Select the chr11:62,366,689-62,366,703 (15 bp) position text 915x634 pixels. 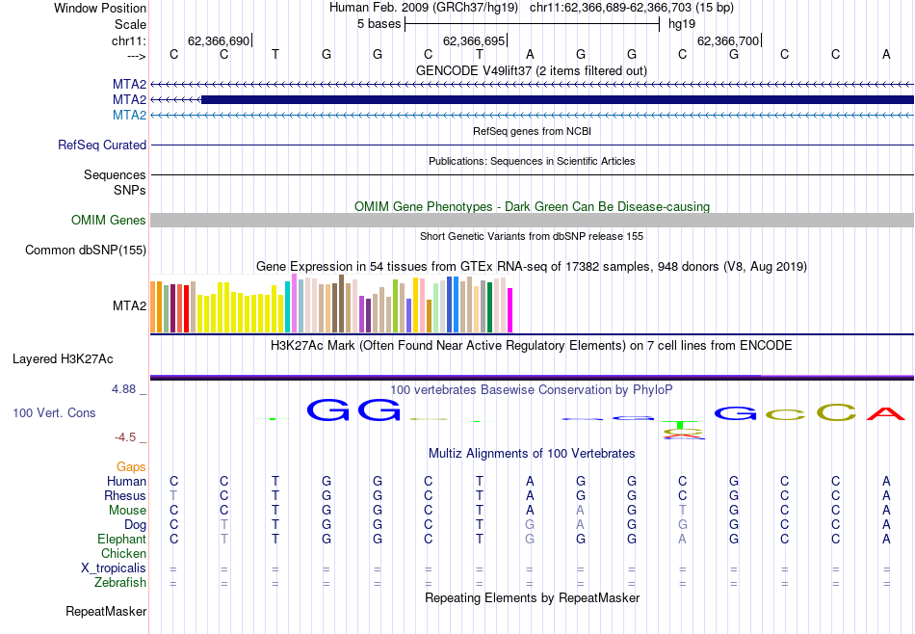[632, 8]
